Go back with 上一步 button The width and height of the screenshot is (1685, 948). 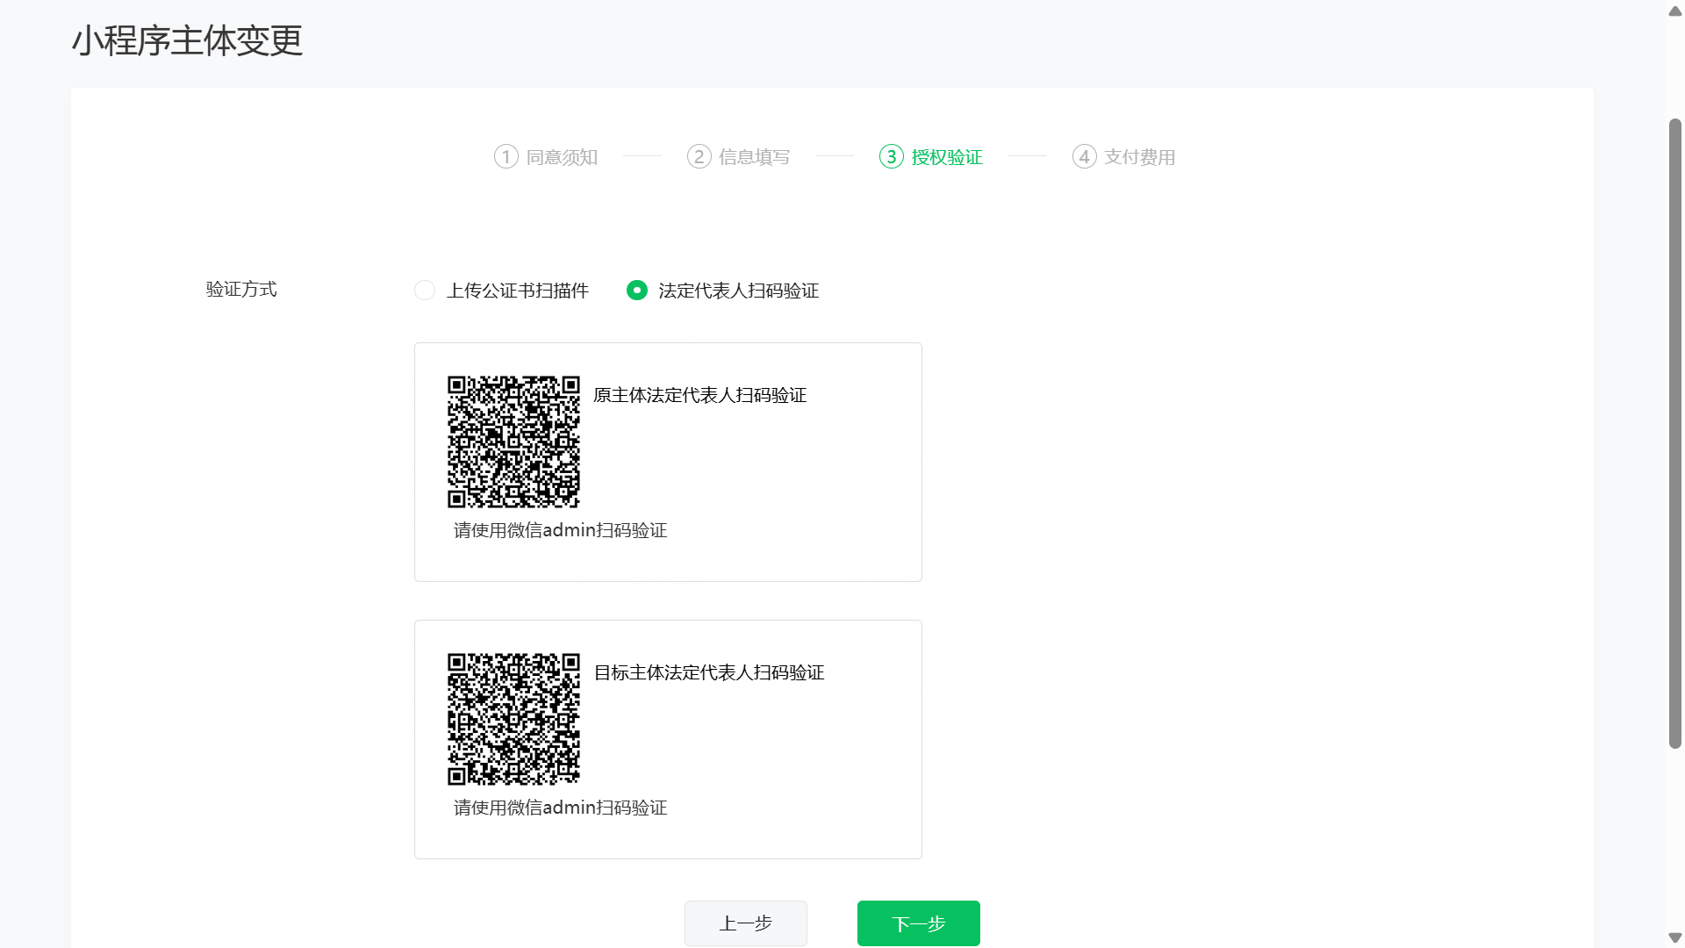pos(745,923)
